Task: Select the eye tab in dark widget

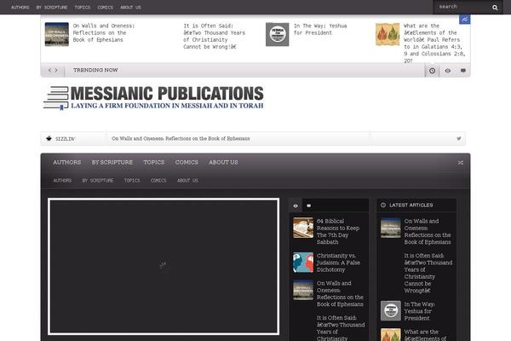Action: pos(296,205)
